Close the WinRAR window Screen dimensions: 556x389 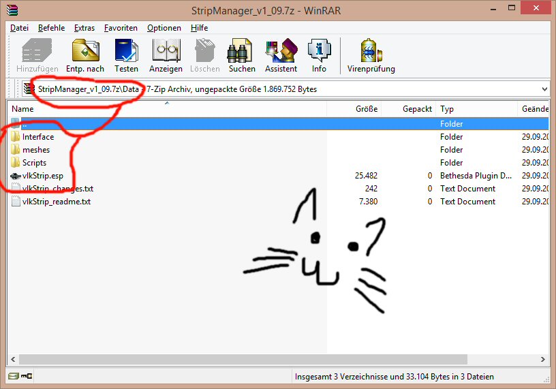tap(536, 8)
